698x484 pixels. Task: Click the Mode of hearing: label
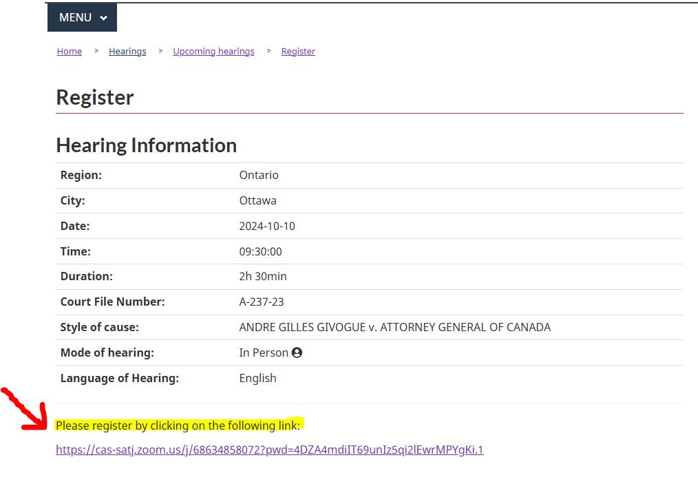tap(107, 353)
